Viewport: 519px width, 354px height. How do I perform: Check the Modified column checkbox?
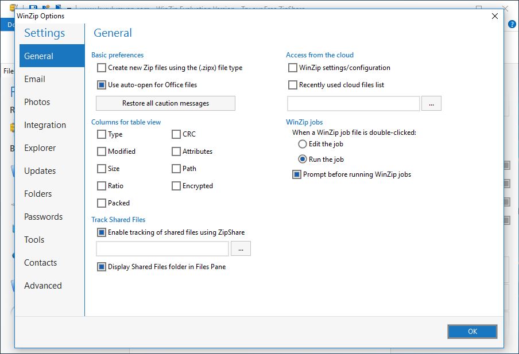(x=102, y=151)
